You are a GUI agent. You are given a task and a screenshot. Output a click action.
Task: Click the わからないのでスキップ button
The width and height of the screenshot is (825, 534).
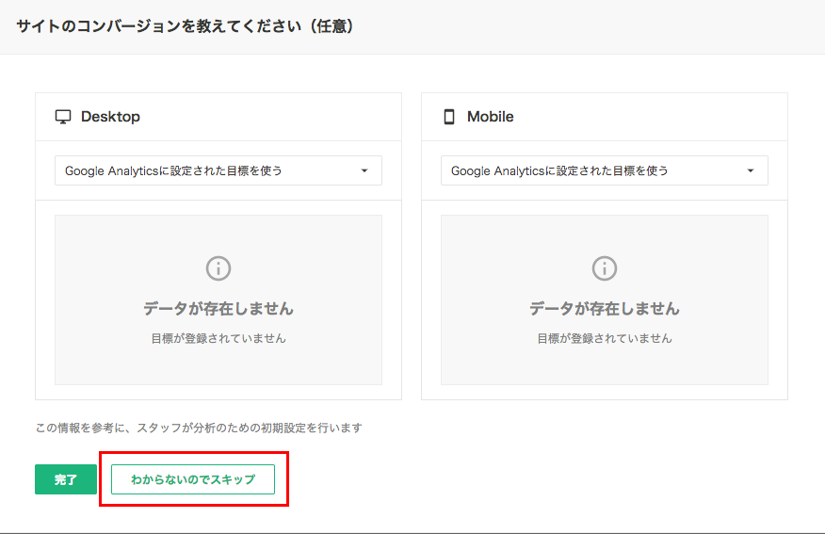[x=193, y=479]
